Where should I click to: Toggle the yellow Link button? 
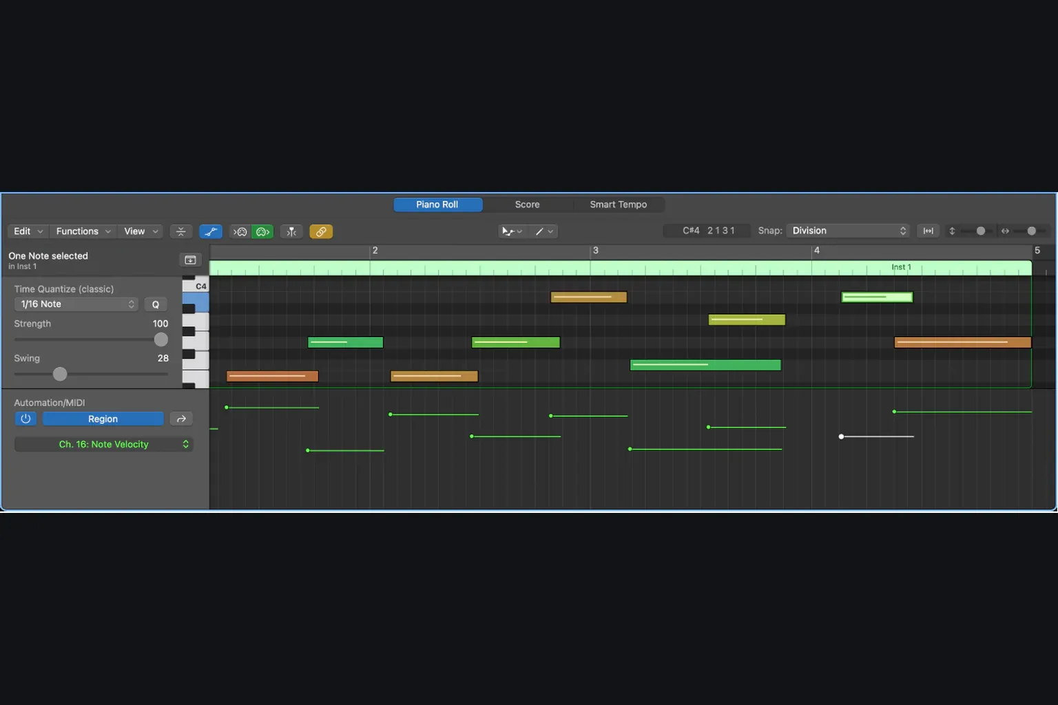pyautogui.click(x=321, y=231)
